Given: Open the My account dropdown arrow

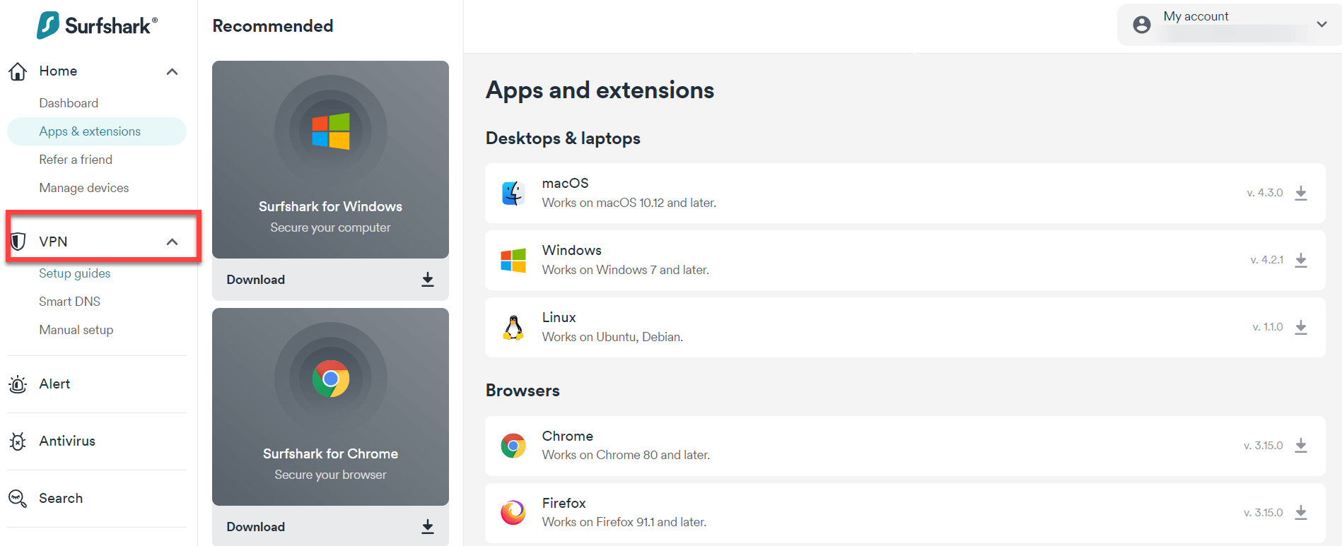Looking at the screenshot, I should tap(1321, 25).
